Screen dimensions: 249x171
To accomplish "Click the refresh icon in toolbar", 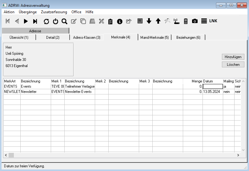I will coord(46,21).
